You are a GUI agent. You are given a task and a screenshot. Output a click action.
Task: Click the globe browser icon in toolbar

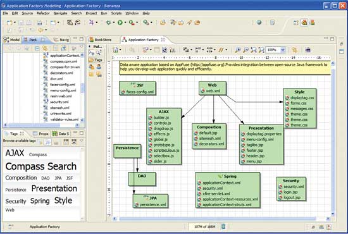coord(259,22)
